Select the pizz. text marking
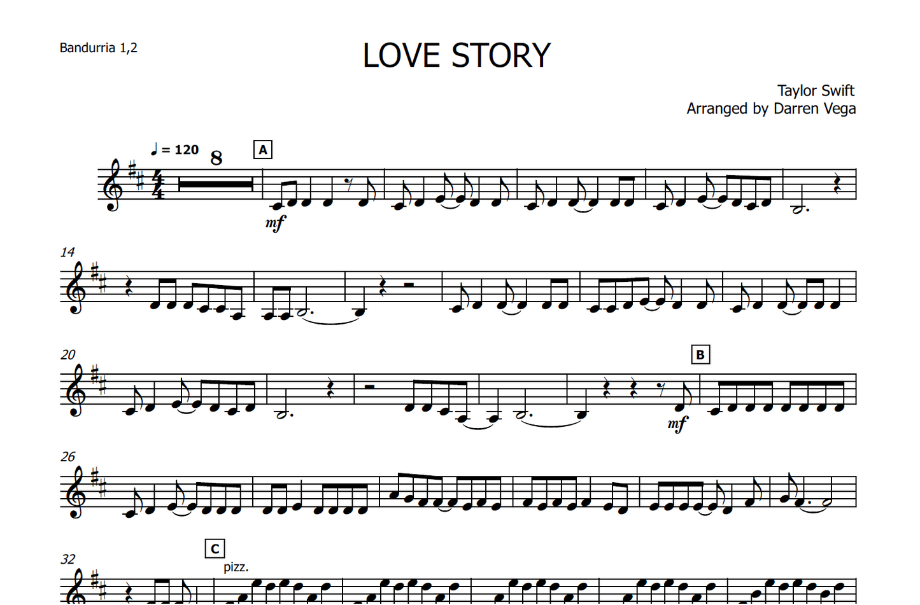 coord(236,567)
